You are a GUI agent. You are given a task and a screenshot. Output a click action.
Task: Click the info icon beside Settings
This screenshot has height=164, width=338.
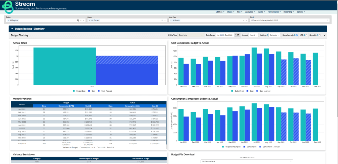point(267,35)
